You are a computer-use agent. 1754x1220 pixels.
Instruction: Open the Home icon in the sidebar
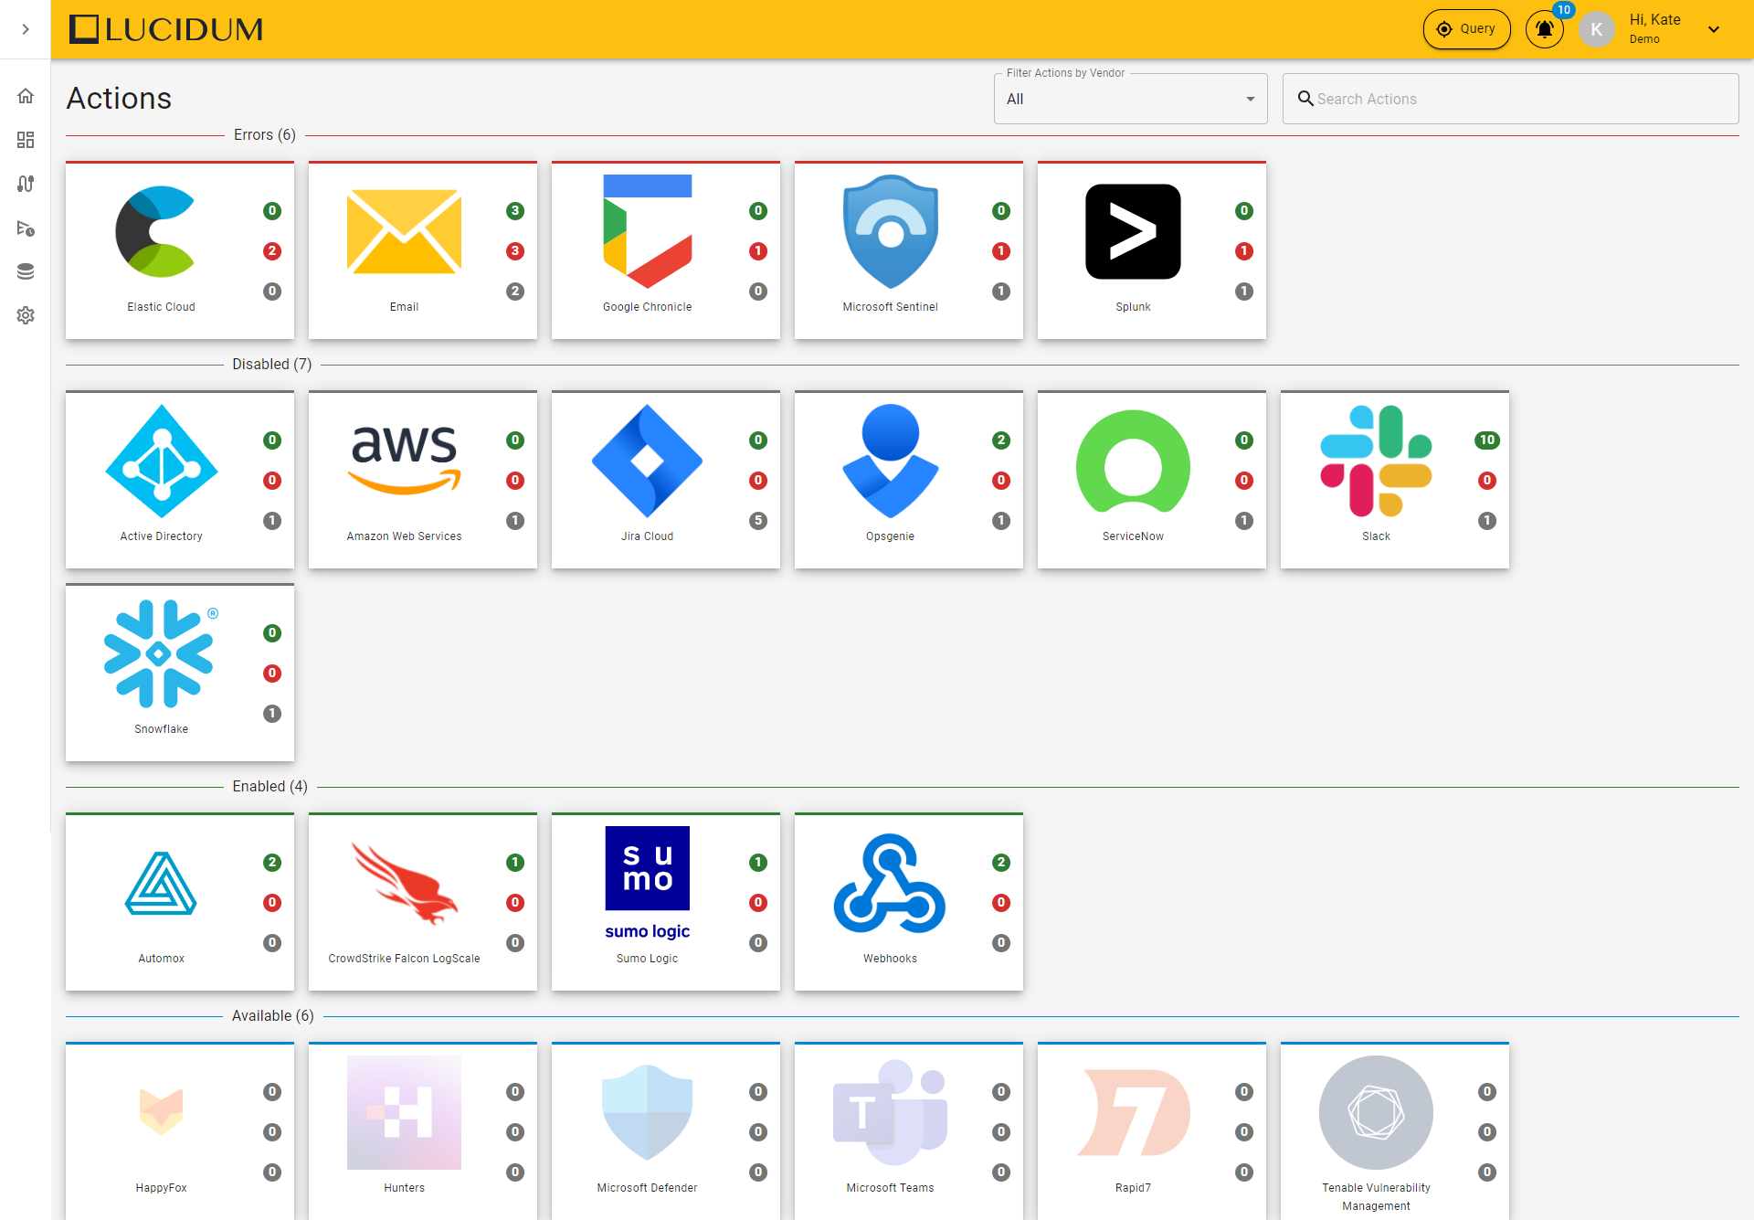pyautogui.click(x=26, y=96)
